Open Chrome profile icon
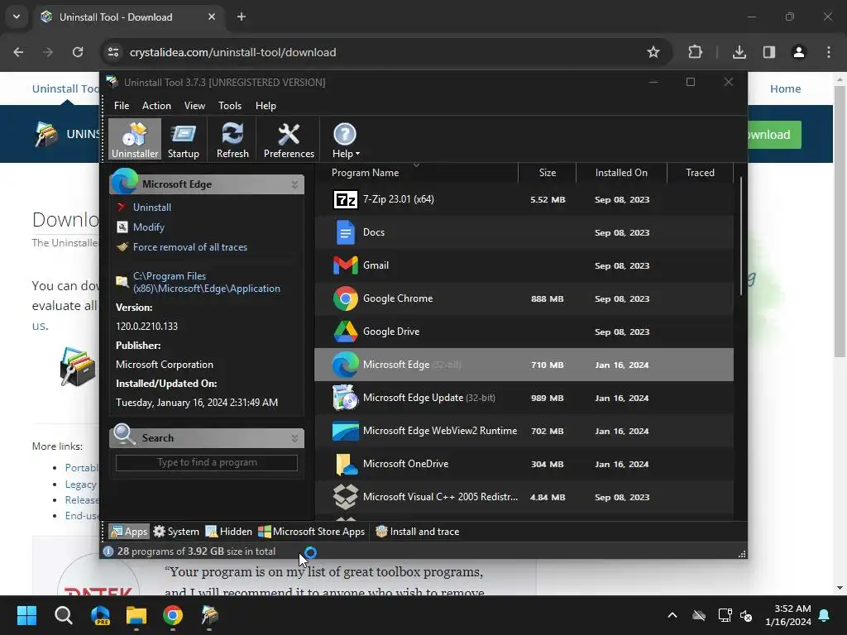Screen dimensions: 847x635 pos(798,52)
